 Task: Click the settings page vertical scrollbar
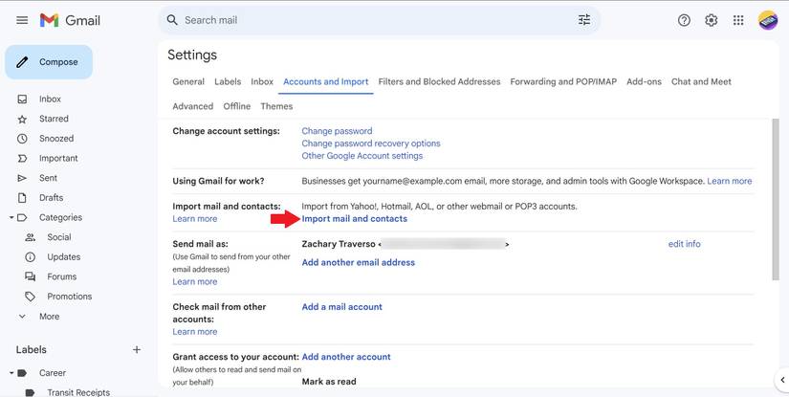point(775,201)
